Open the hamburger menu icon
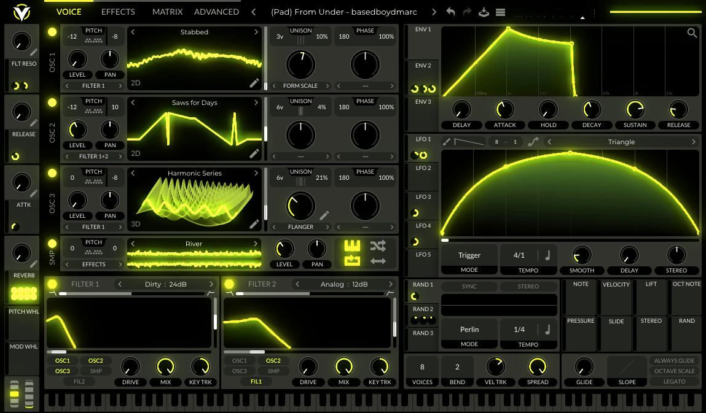Image resolution: width=706 pixels, height=413 pixels. [x=500, y=12]
